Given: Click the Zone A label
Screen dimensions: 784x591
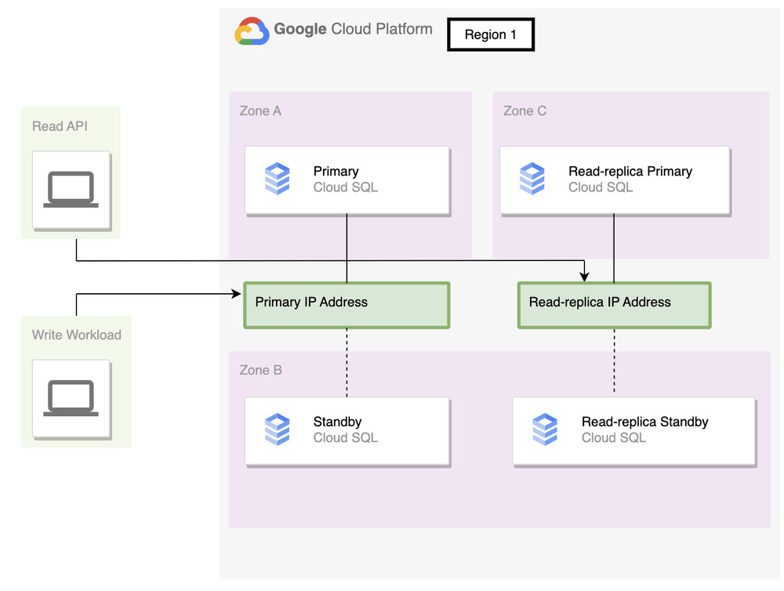Looking at the screenshot, I should pos(260,111).
